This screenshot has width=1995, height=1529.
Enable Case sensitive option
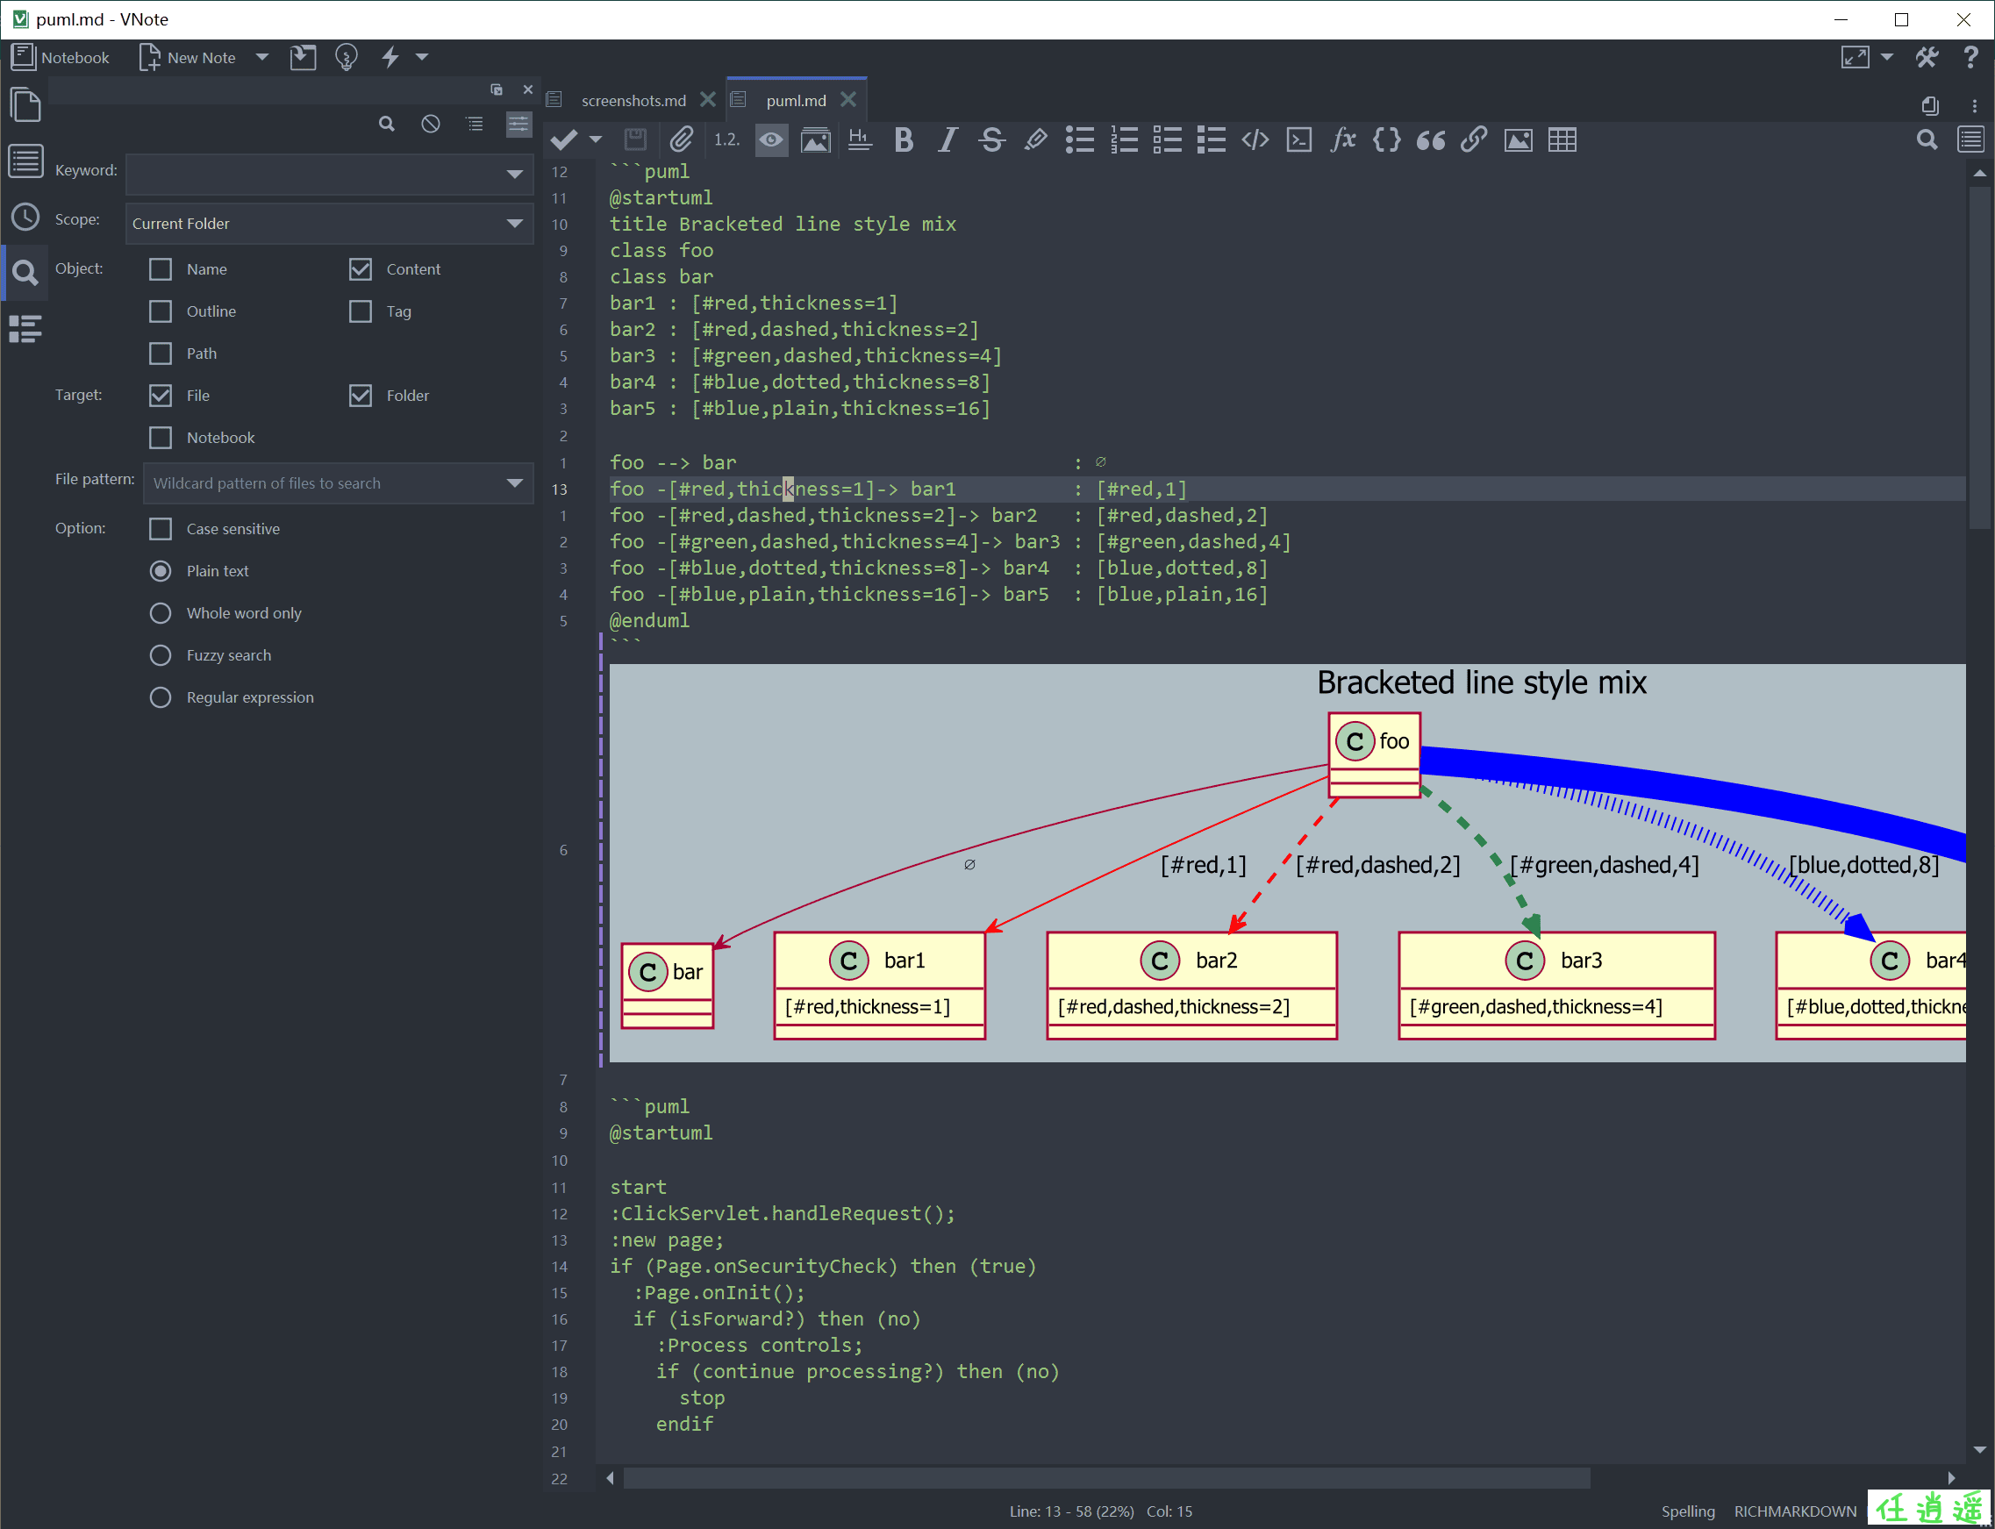tap(161, 529)
